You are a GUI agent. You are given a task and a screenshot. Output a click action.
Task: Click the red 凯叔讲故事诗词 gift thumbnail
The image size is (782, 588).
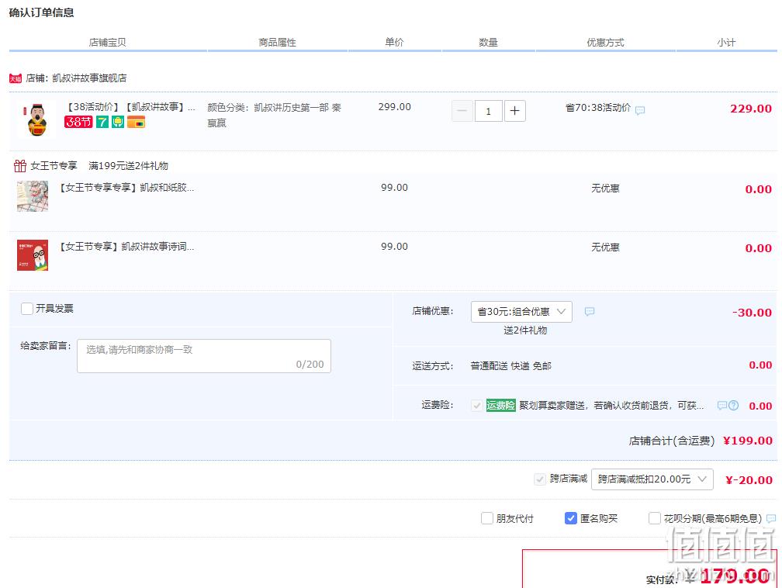click(x=33, y=255)
